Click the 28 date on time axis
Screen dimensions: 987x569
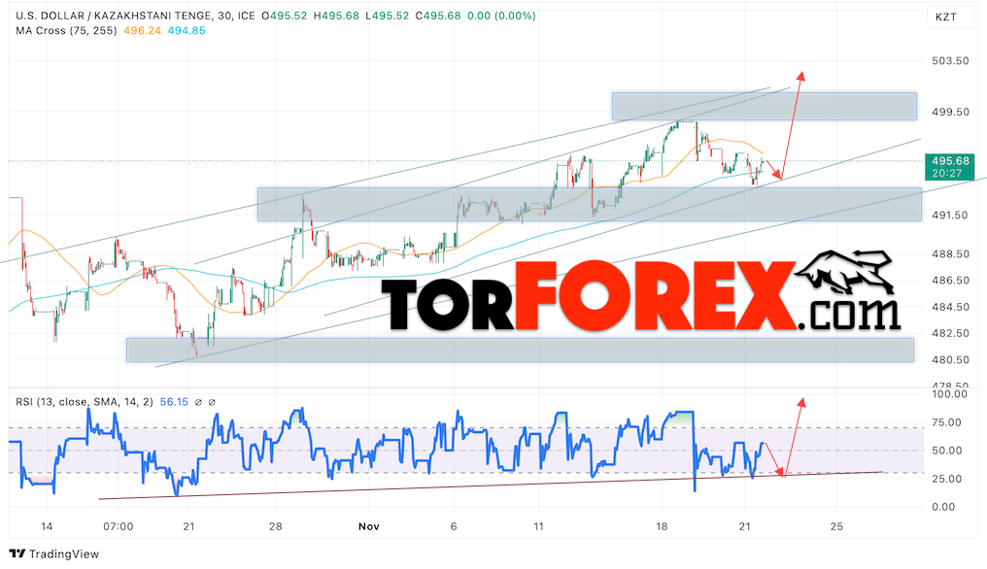[x=276, y=526]
